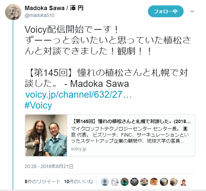Viewport: 206px width, 191px height.
Task: Click the dark green liker avatar
Action: coord(125,182)
